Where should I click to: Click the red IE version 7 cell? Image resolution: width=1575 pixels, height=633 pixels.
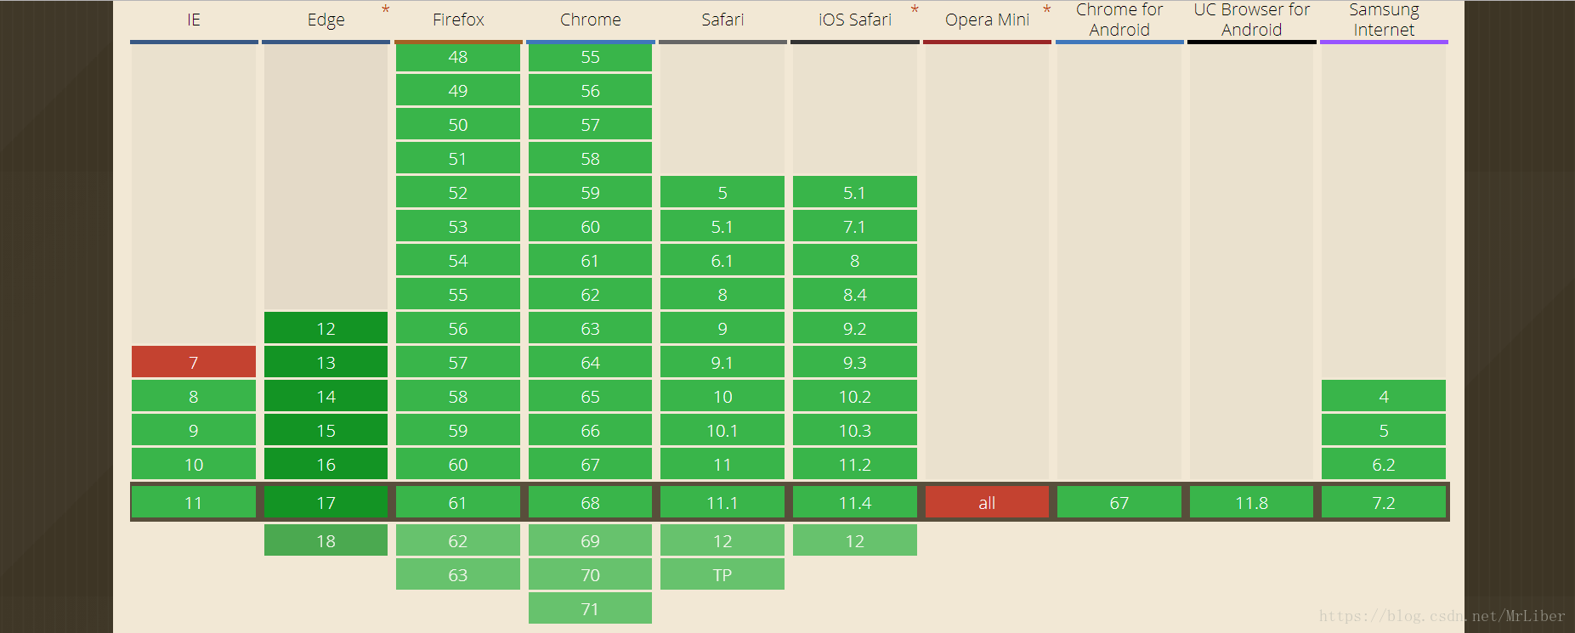[194, 362]
